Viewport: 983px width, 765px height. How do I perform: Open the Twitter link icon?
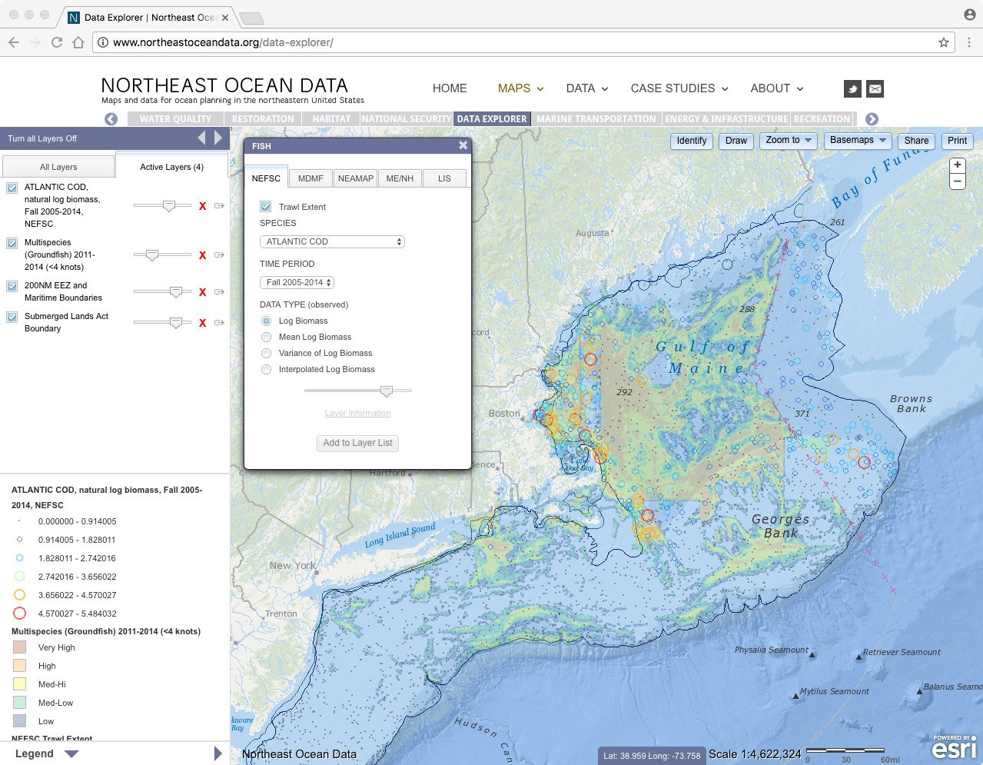(852, 89)
